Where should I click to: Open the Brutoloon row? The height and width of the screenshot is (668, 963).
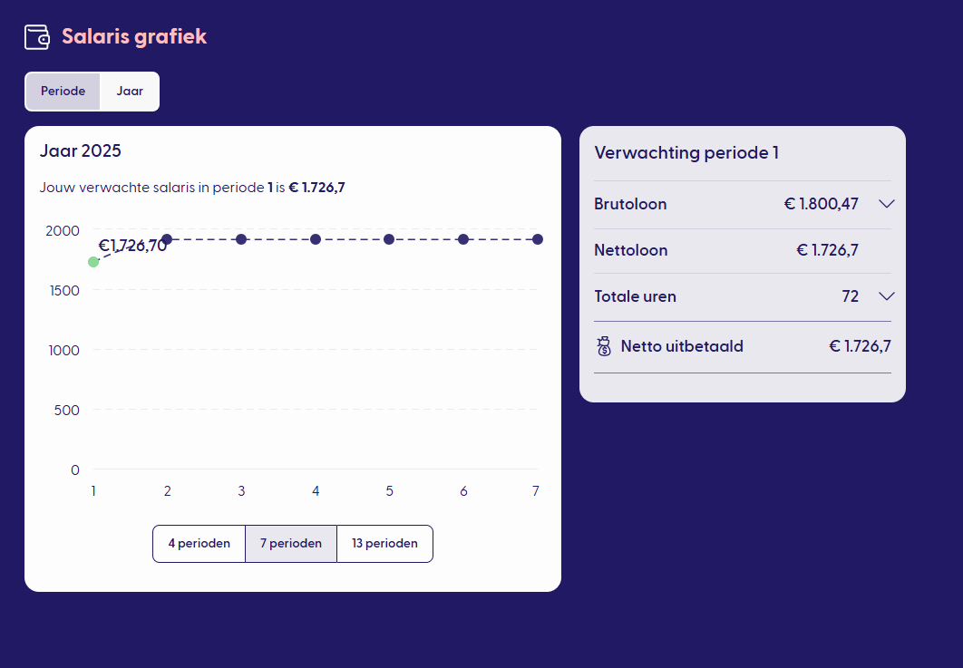(630, 204)
